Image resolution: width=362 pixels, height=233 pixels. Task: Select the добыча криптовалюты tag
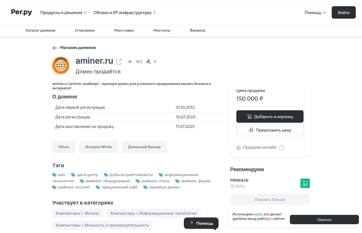(x=129, y=175)
